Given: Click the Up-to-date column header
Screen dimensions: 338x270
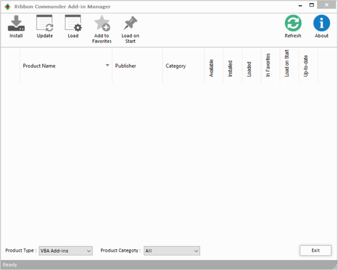Looking at the screenshot, I should point(308,66).
